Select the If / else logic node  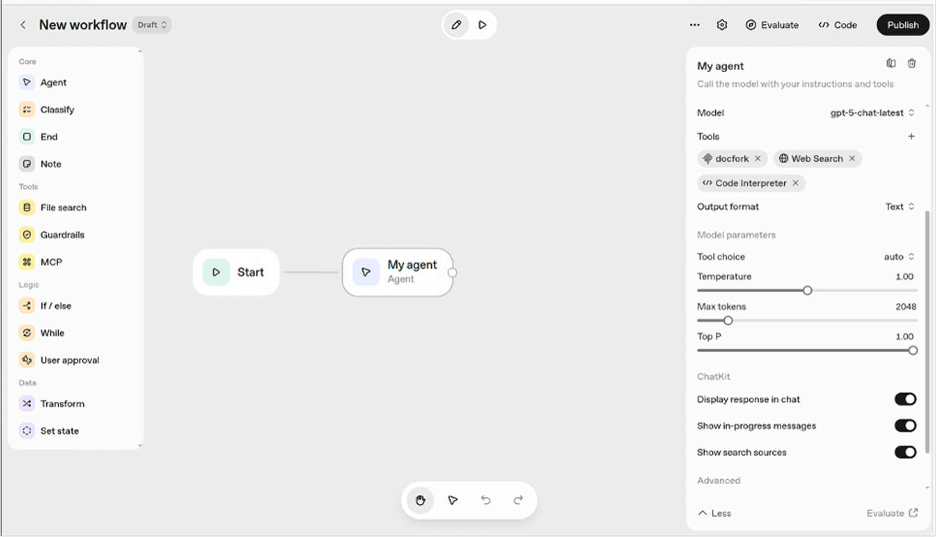[x=54, y=305]
